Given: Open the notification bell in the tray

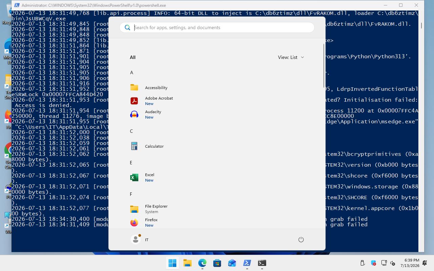Looking at the screenshot, I should tap(425, 263).
